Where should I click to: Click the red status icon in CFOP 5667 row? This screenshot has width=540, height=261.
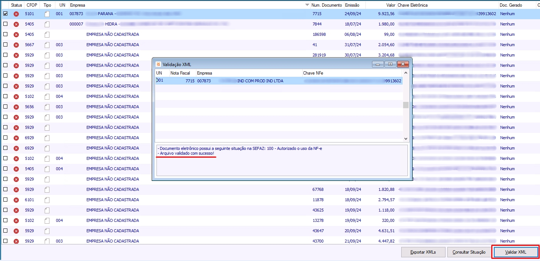pyautogui.click(x=16, y=45)
